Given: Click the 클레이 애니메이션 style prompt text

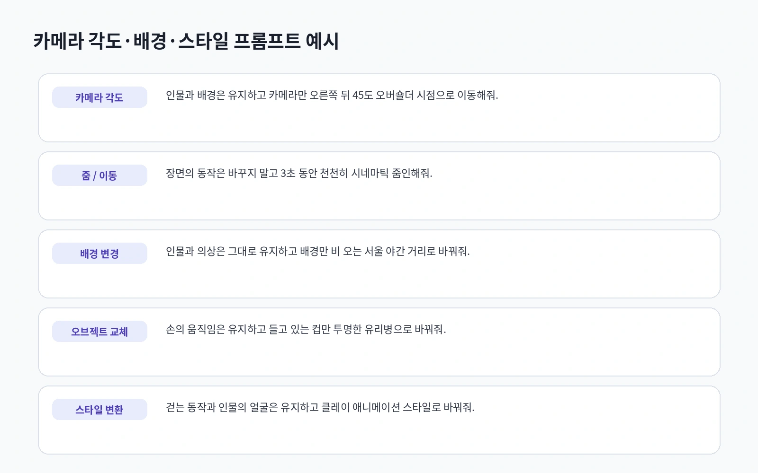Looking at the screenshot, I should [320, 407].
